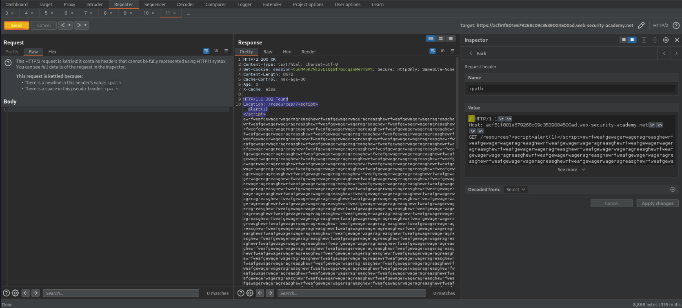Apply changes in the Inspector
Image resolution: width=682 pixels, height=308 pixels.
coord(658,203)
